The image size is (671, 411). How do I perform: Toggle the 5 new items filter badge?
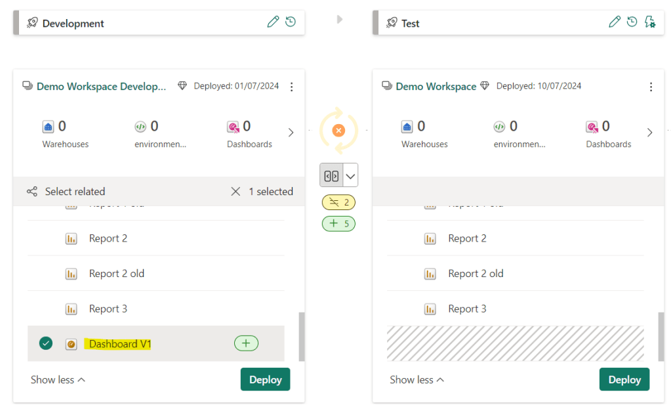[338, 224]
